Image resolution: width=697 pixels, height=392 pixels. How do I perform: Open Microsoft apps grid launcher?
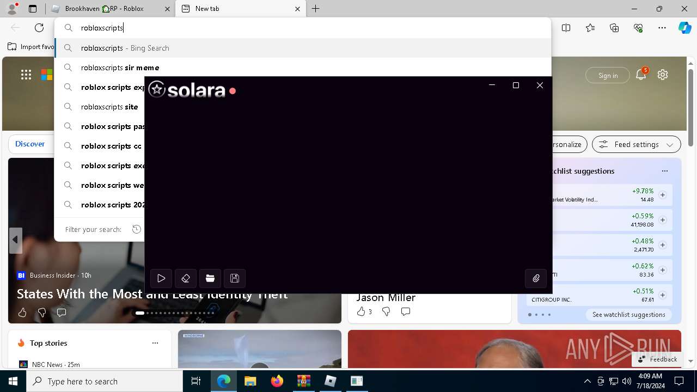pyautogui.click(x=26, y=75)
